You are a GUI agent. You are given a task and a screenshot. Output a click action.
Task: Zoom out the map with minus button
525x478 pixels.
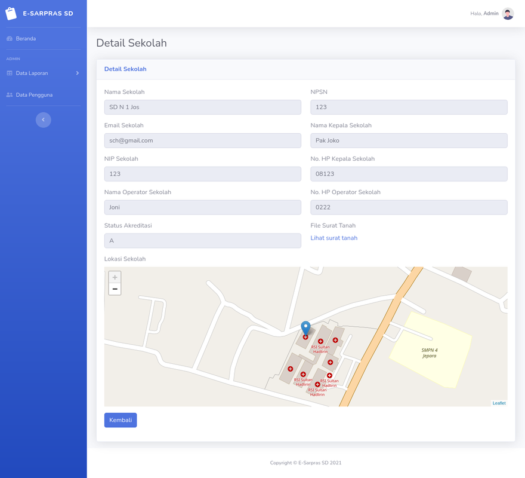[115, 289]
